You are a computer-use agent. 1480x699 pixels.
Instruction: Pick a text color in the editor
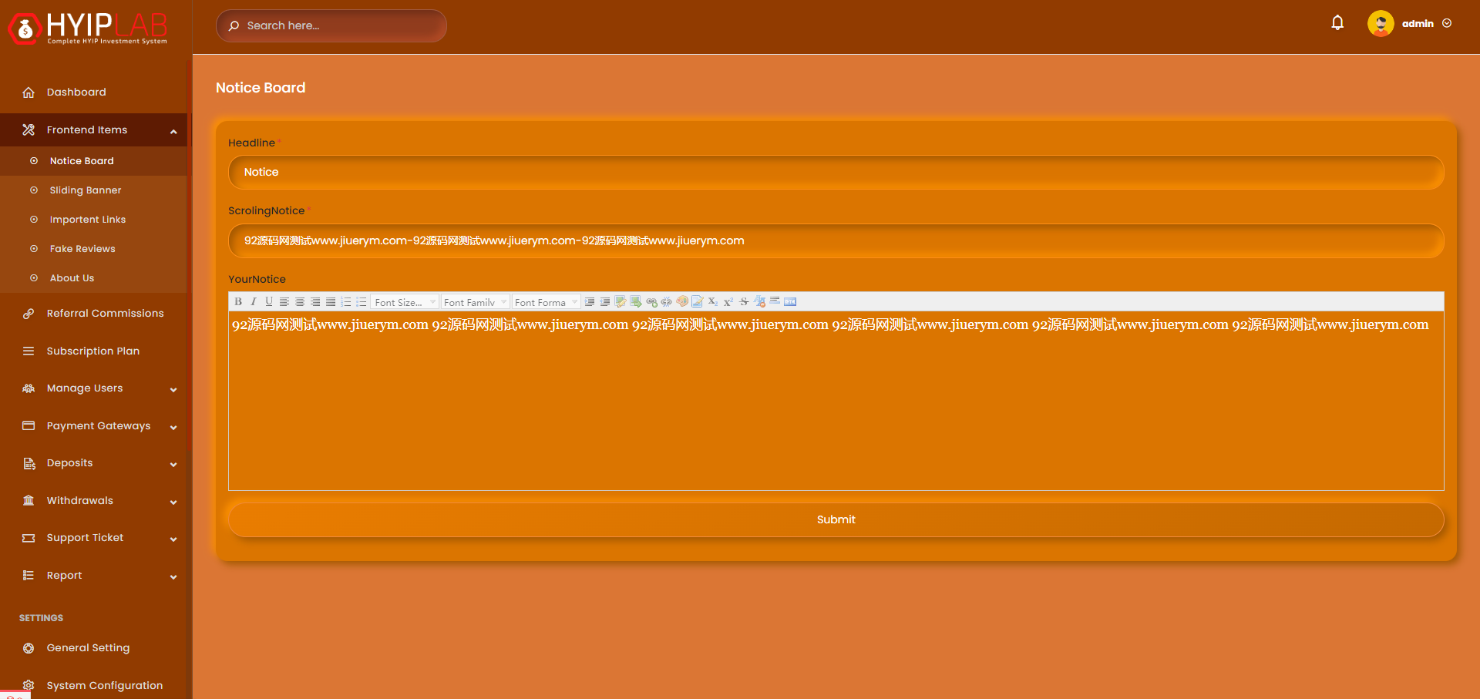(x=682, y=302)
